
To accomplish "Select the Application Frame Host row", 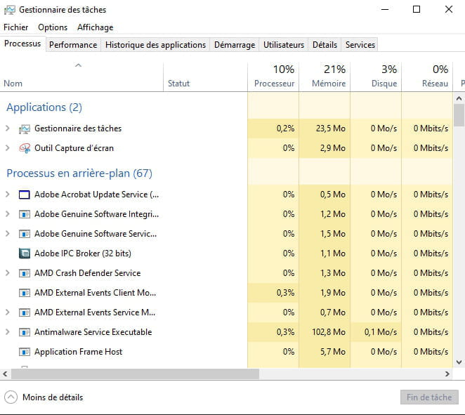I will pos(226,352).
